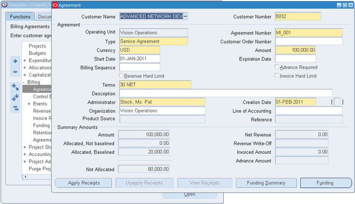The image size is (355, 204).
Task: Select Revenue item under Billing
Action: pos(42,111)
